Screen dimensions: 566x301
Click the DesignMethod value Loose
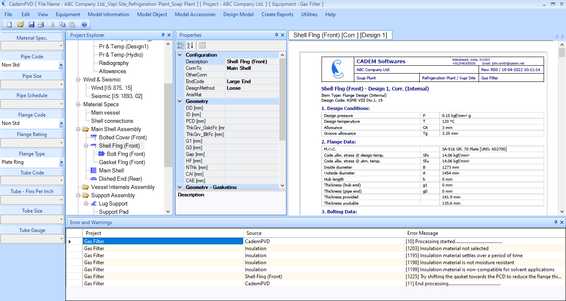coord(252,88)
